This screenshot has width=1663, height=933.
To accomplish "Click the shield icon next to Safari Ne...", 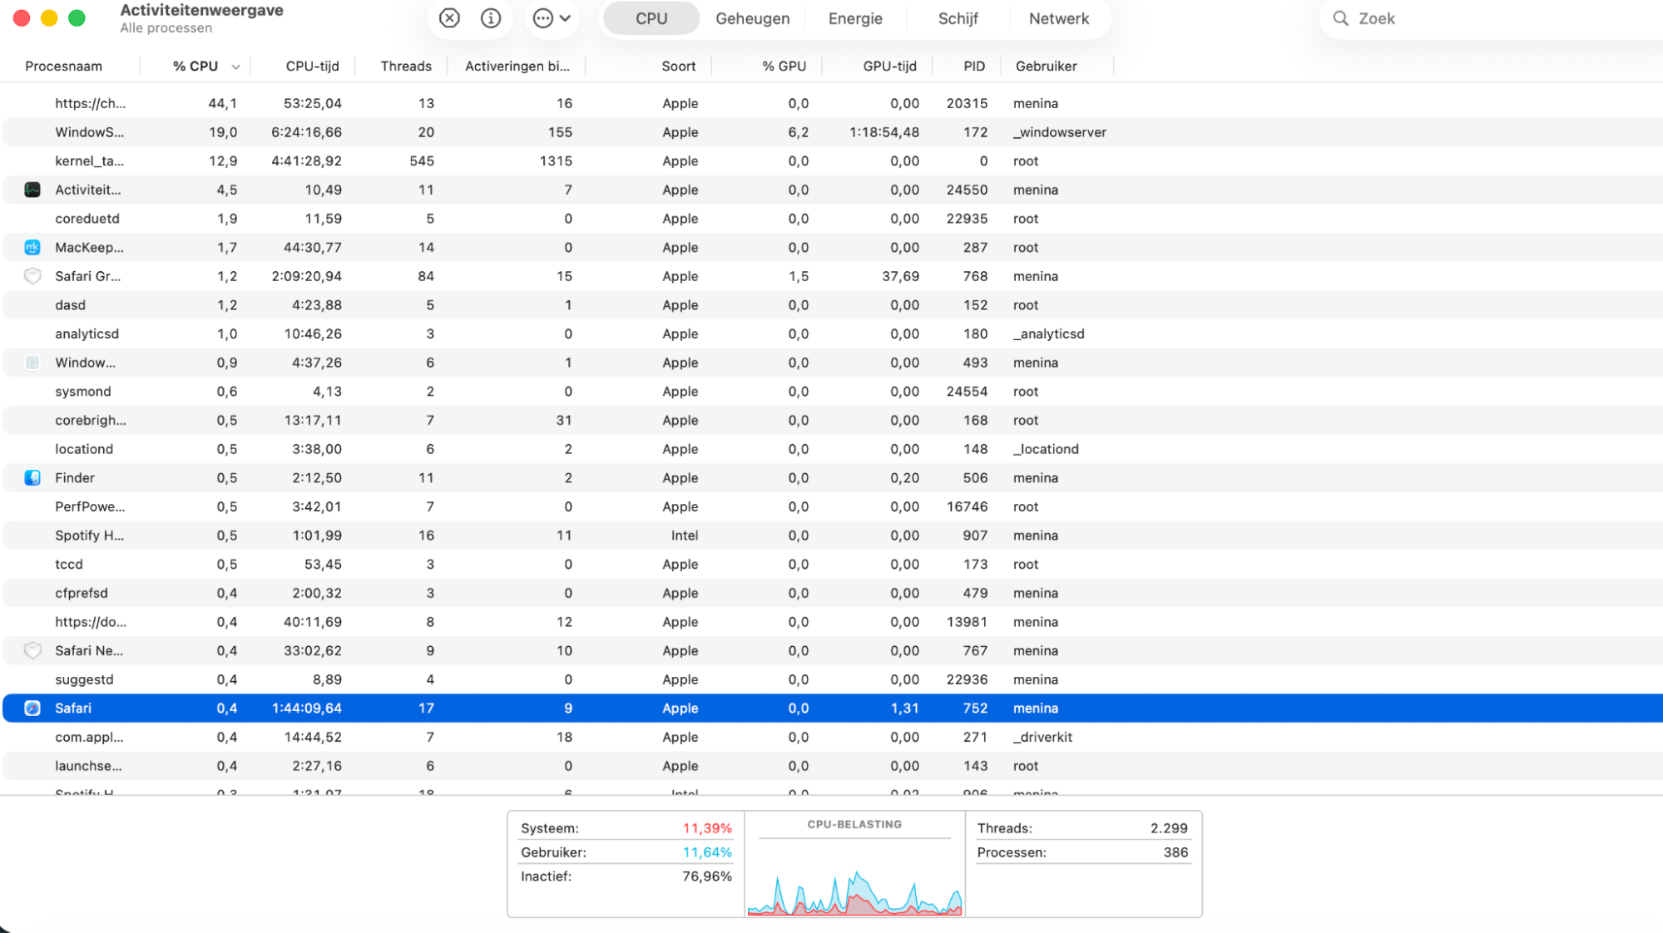I will tap(32, 650).
